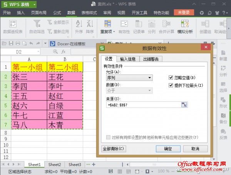Open the 重复项 dropdown in ribbon

[x=107, y=32]
